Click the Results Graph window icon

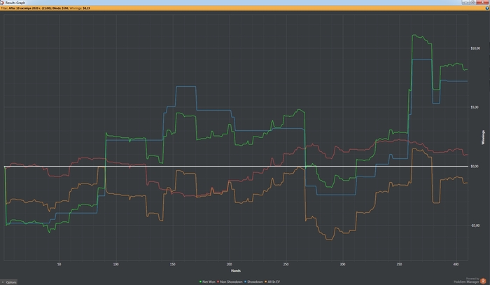pyautogui.click(x=2, y=2)
